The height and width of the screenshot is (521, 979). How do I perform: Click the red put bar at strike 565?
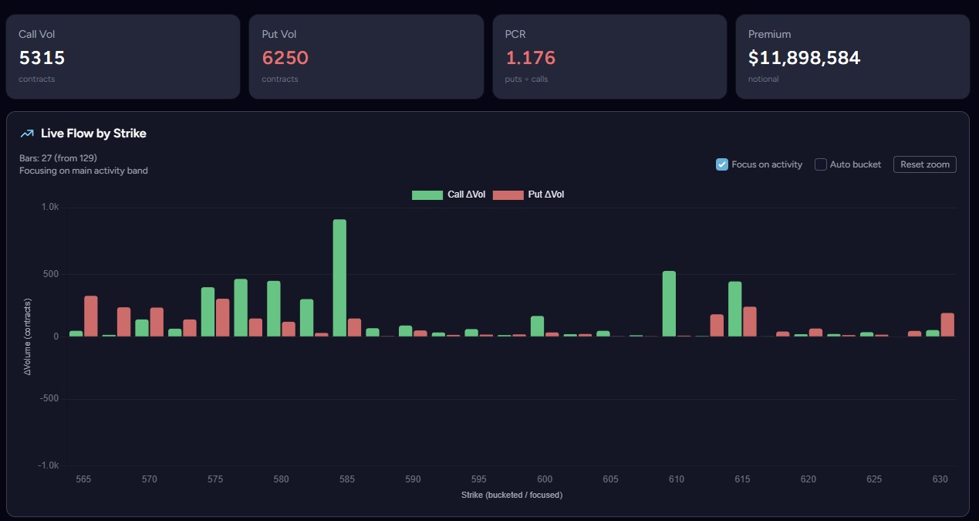coord(90,316)
